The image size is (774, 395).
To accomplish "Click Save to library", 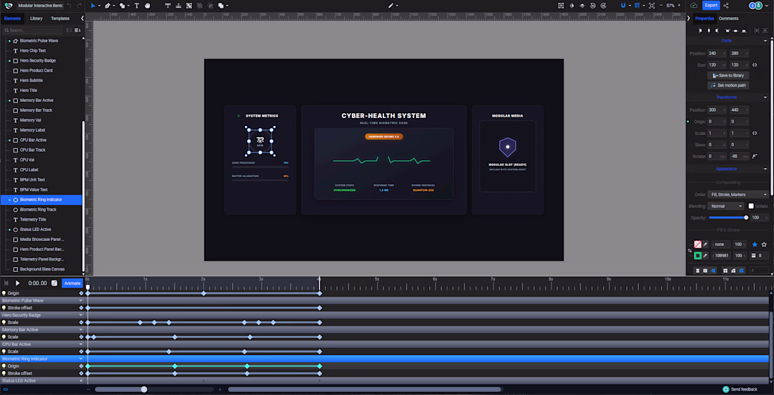I will click(728, 75).
